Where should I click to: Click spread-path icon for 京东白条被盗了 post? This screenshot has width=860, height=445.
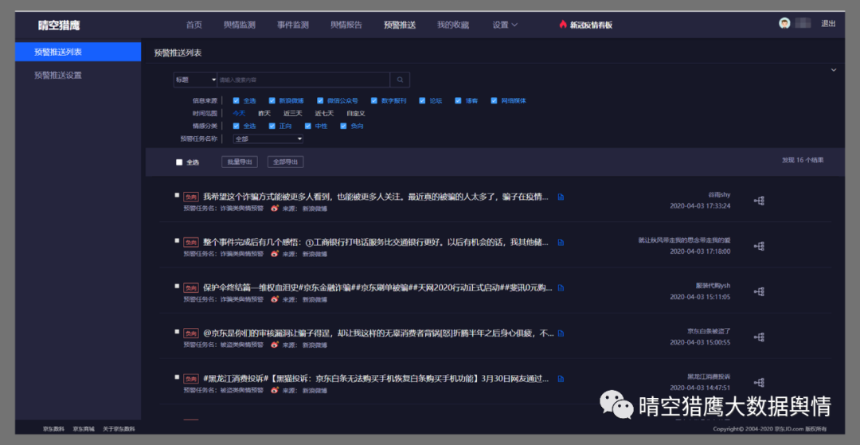[x=759, y=338]
